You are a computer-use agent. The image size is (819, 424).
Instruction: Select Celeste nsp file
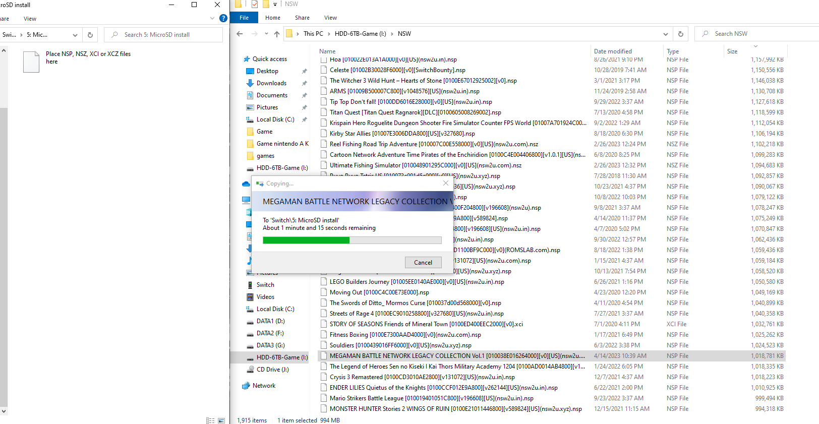(397, 70)
